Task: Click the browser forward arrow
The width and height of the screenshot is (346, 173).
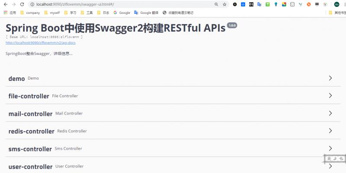Action: coord(14,4)
